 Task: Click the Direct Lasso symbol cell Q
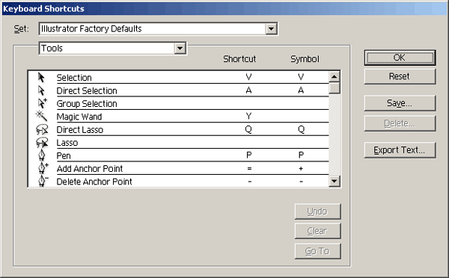(x=301, y=129)
